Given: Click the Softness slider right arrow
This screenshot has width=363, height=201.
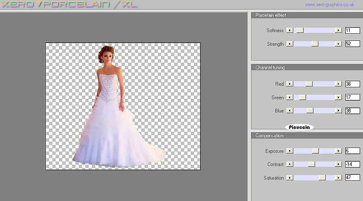Looking at the screenshot, I should [x=338, y=30].
